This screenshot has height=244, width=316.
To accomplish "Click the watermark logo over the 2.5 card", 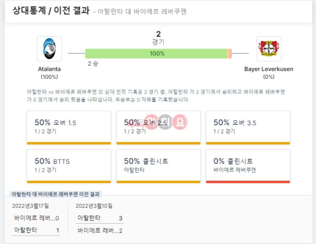I will 165,122.
